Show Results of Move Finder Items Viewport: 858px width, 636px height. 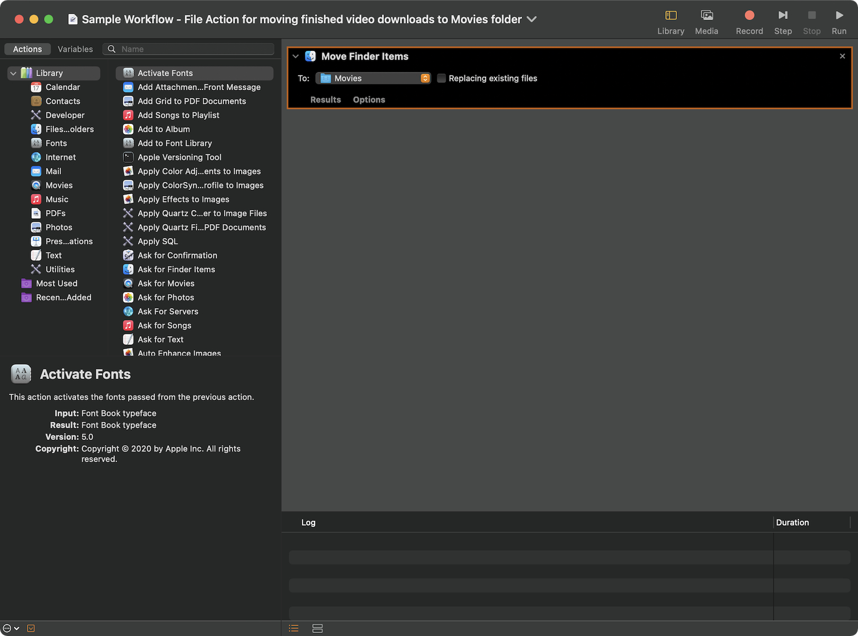[x=325, y=100]
